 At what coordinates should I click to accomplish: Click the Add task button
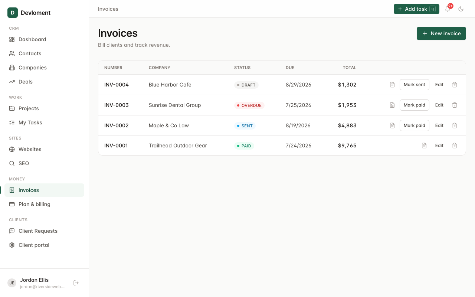click(x=416, y=9)
